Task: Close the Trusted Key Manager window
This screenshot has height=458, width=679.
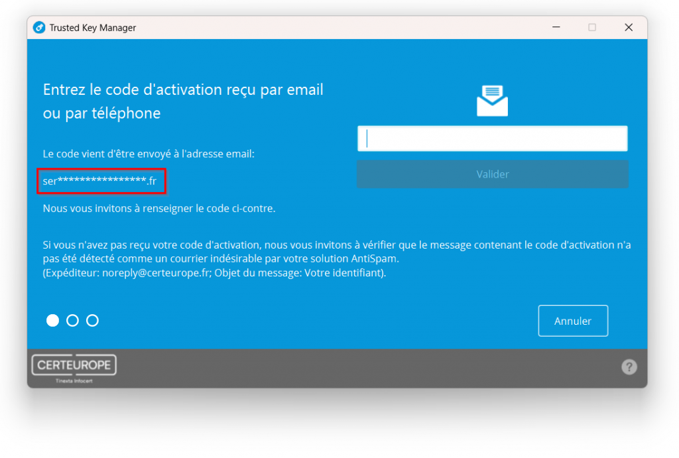Action: coord(628,28)
